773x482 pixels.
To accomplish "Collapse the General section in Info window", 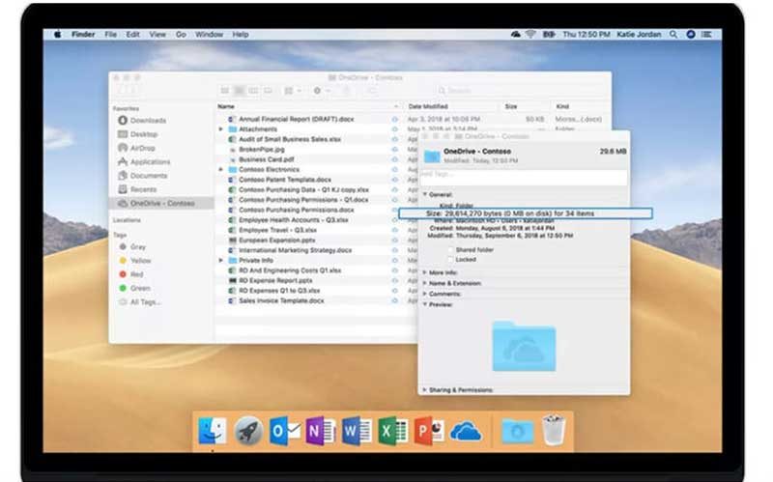I will tap(425, 195).
